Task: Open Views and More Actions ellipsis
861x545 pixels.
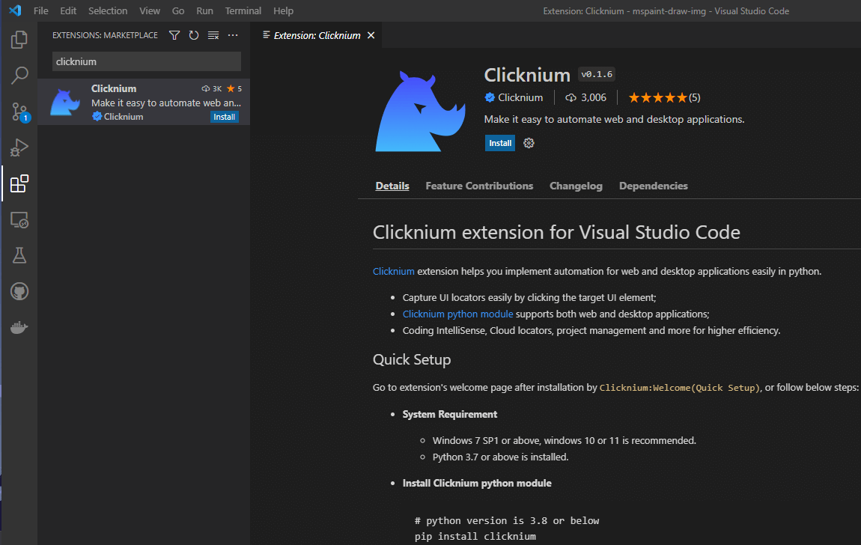Action: coord(233,35)
